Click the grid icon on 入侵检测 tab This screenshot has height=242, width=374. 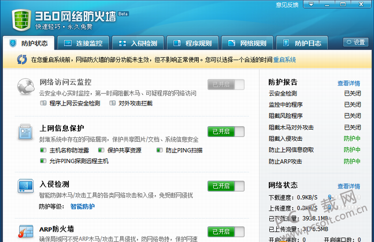pyautogui.click(x=122, y=43)
